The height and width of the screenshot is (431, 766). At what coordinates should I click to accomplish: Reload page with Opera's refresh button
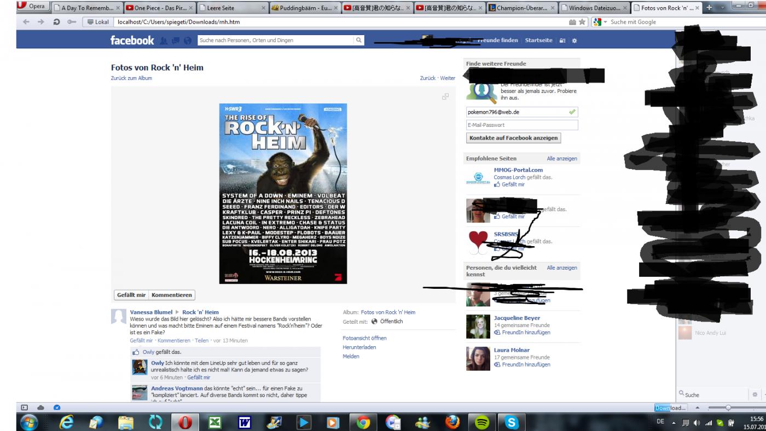56,22
